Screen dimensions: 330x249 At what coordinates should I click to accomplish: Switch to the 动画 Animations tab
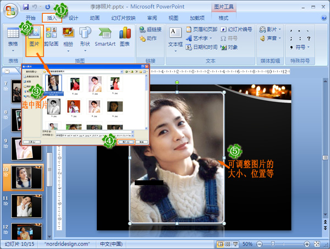coord(95,18)
